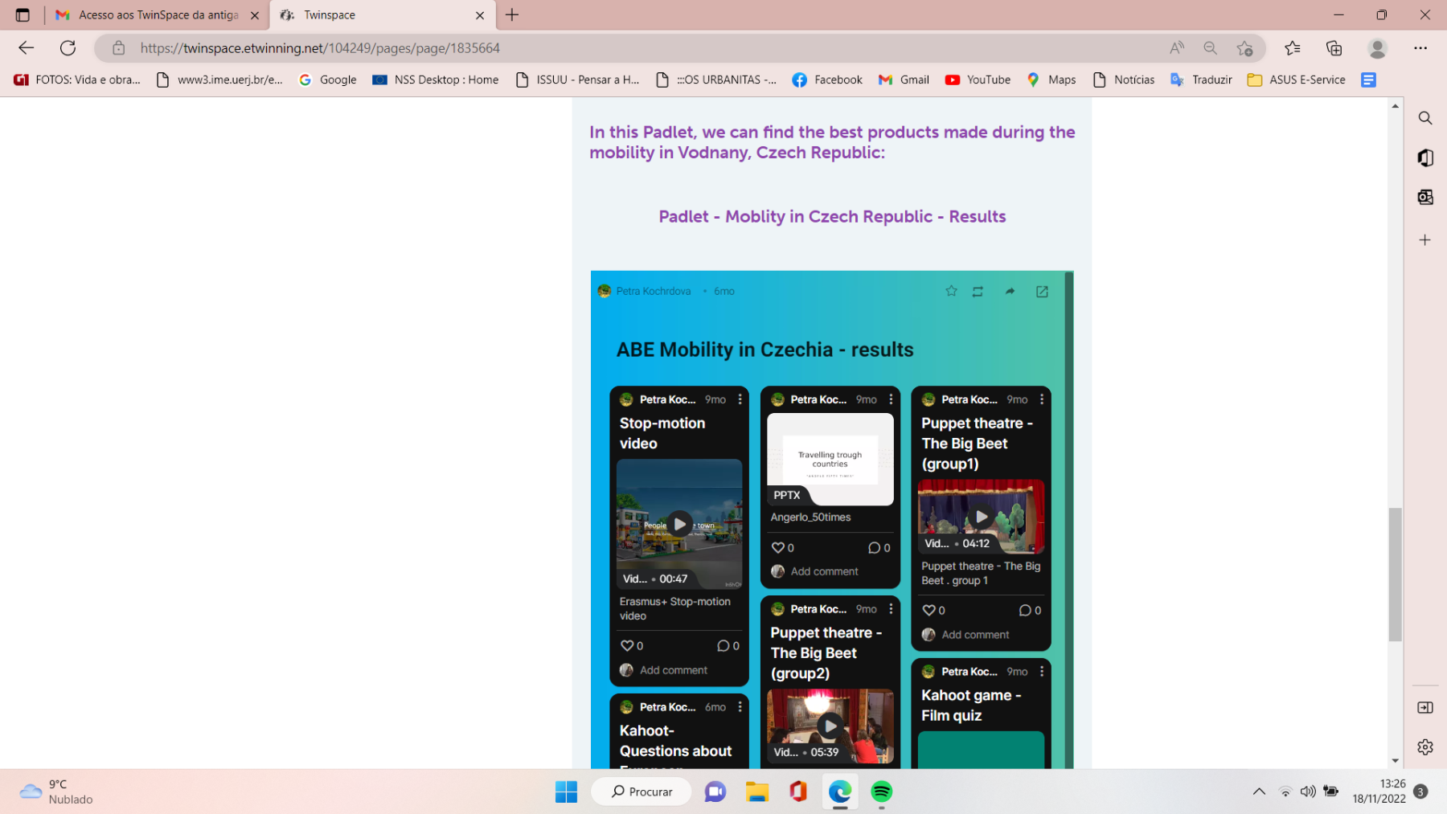Activate Read aloud icon

click(1177, 48)
